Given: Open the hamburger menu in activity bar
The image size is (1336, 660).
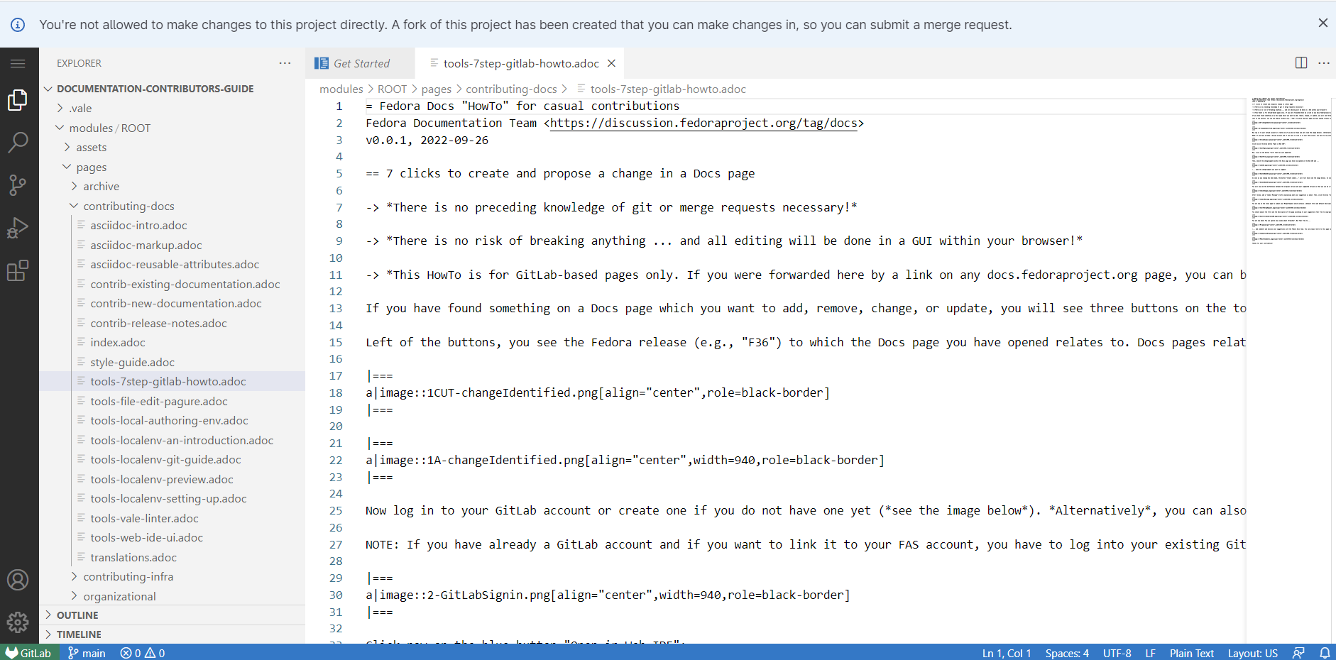Looking at the screenshot, I should pos(18,64).
